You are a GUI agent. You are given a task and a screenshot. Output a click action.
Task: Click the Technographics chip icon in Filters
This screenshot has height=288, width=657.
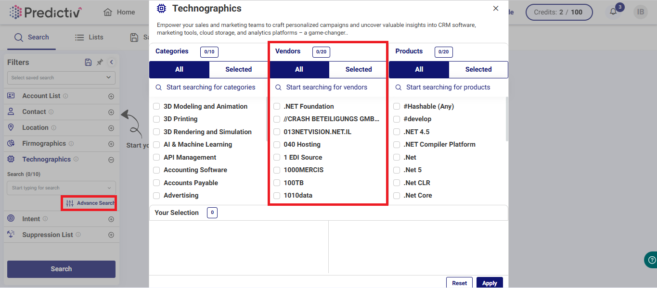pyautogui.click(x=11, y=159)
